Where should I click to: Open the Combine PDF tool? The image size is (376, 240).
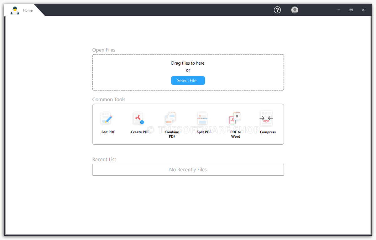pos(172,125)
